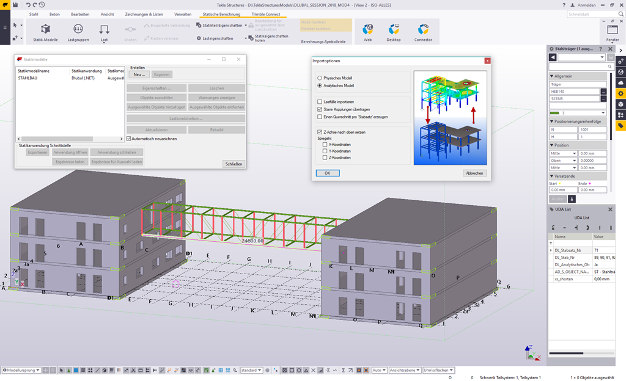
Task: Open the Trimble Connector icon
Action: point(422,31)
